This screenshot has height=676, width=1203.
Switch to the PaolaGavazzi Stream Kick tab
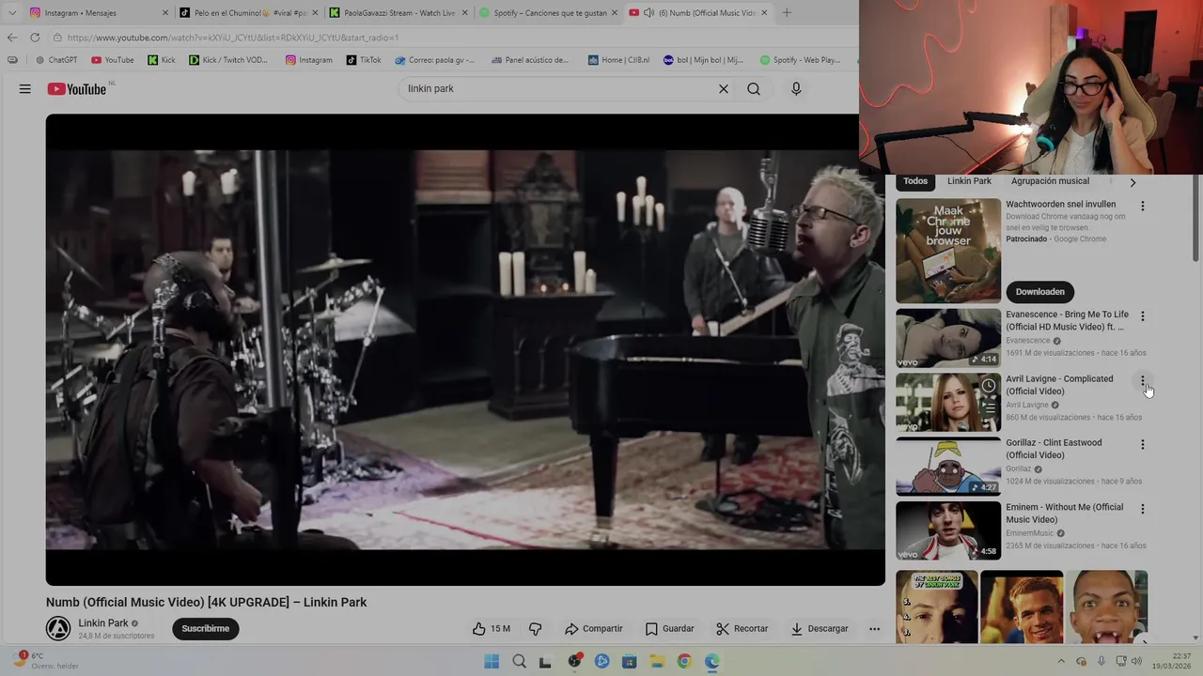click(x=399, y=13)
